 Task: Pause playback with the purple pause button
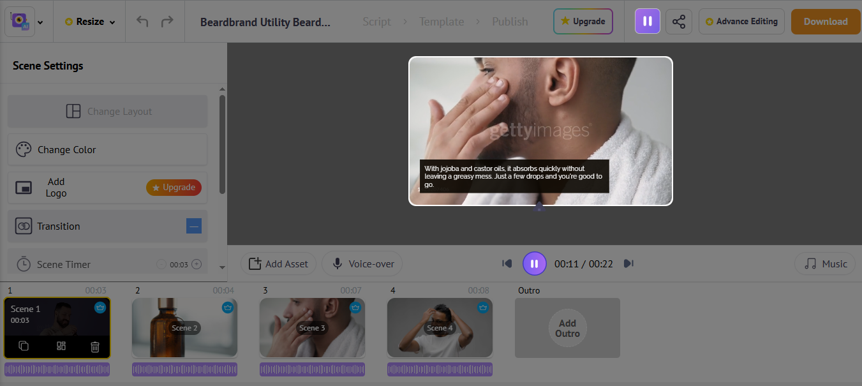coord(535,264)
